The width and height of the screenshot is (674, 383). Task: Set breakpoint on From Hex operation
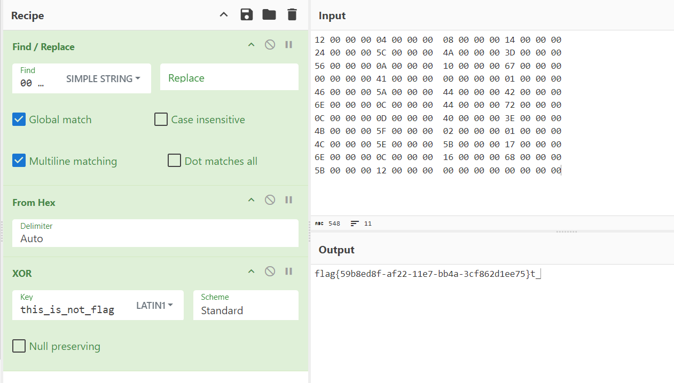pyautogui.click(x=289, y=200)
